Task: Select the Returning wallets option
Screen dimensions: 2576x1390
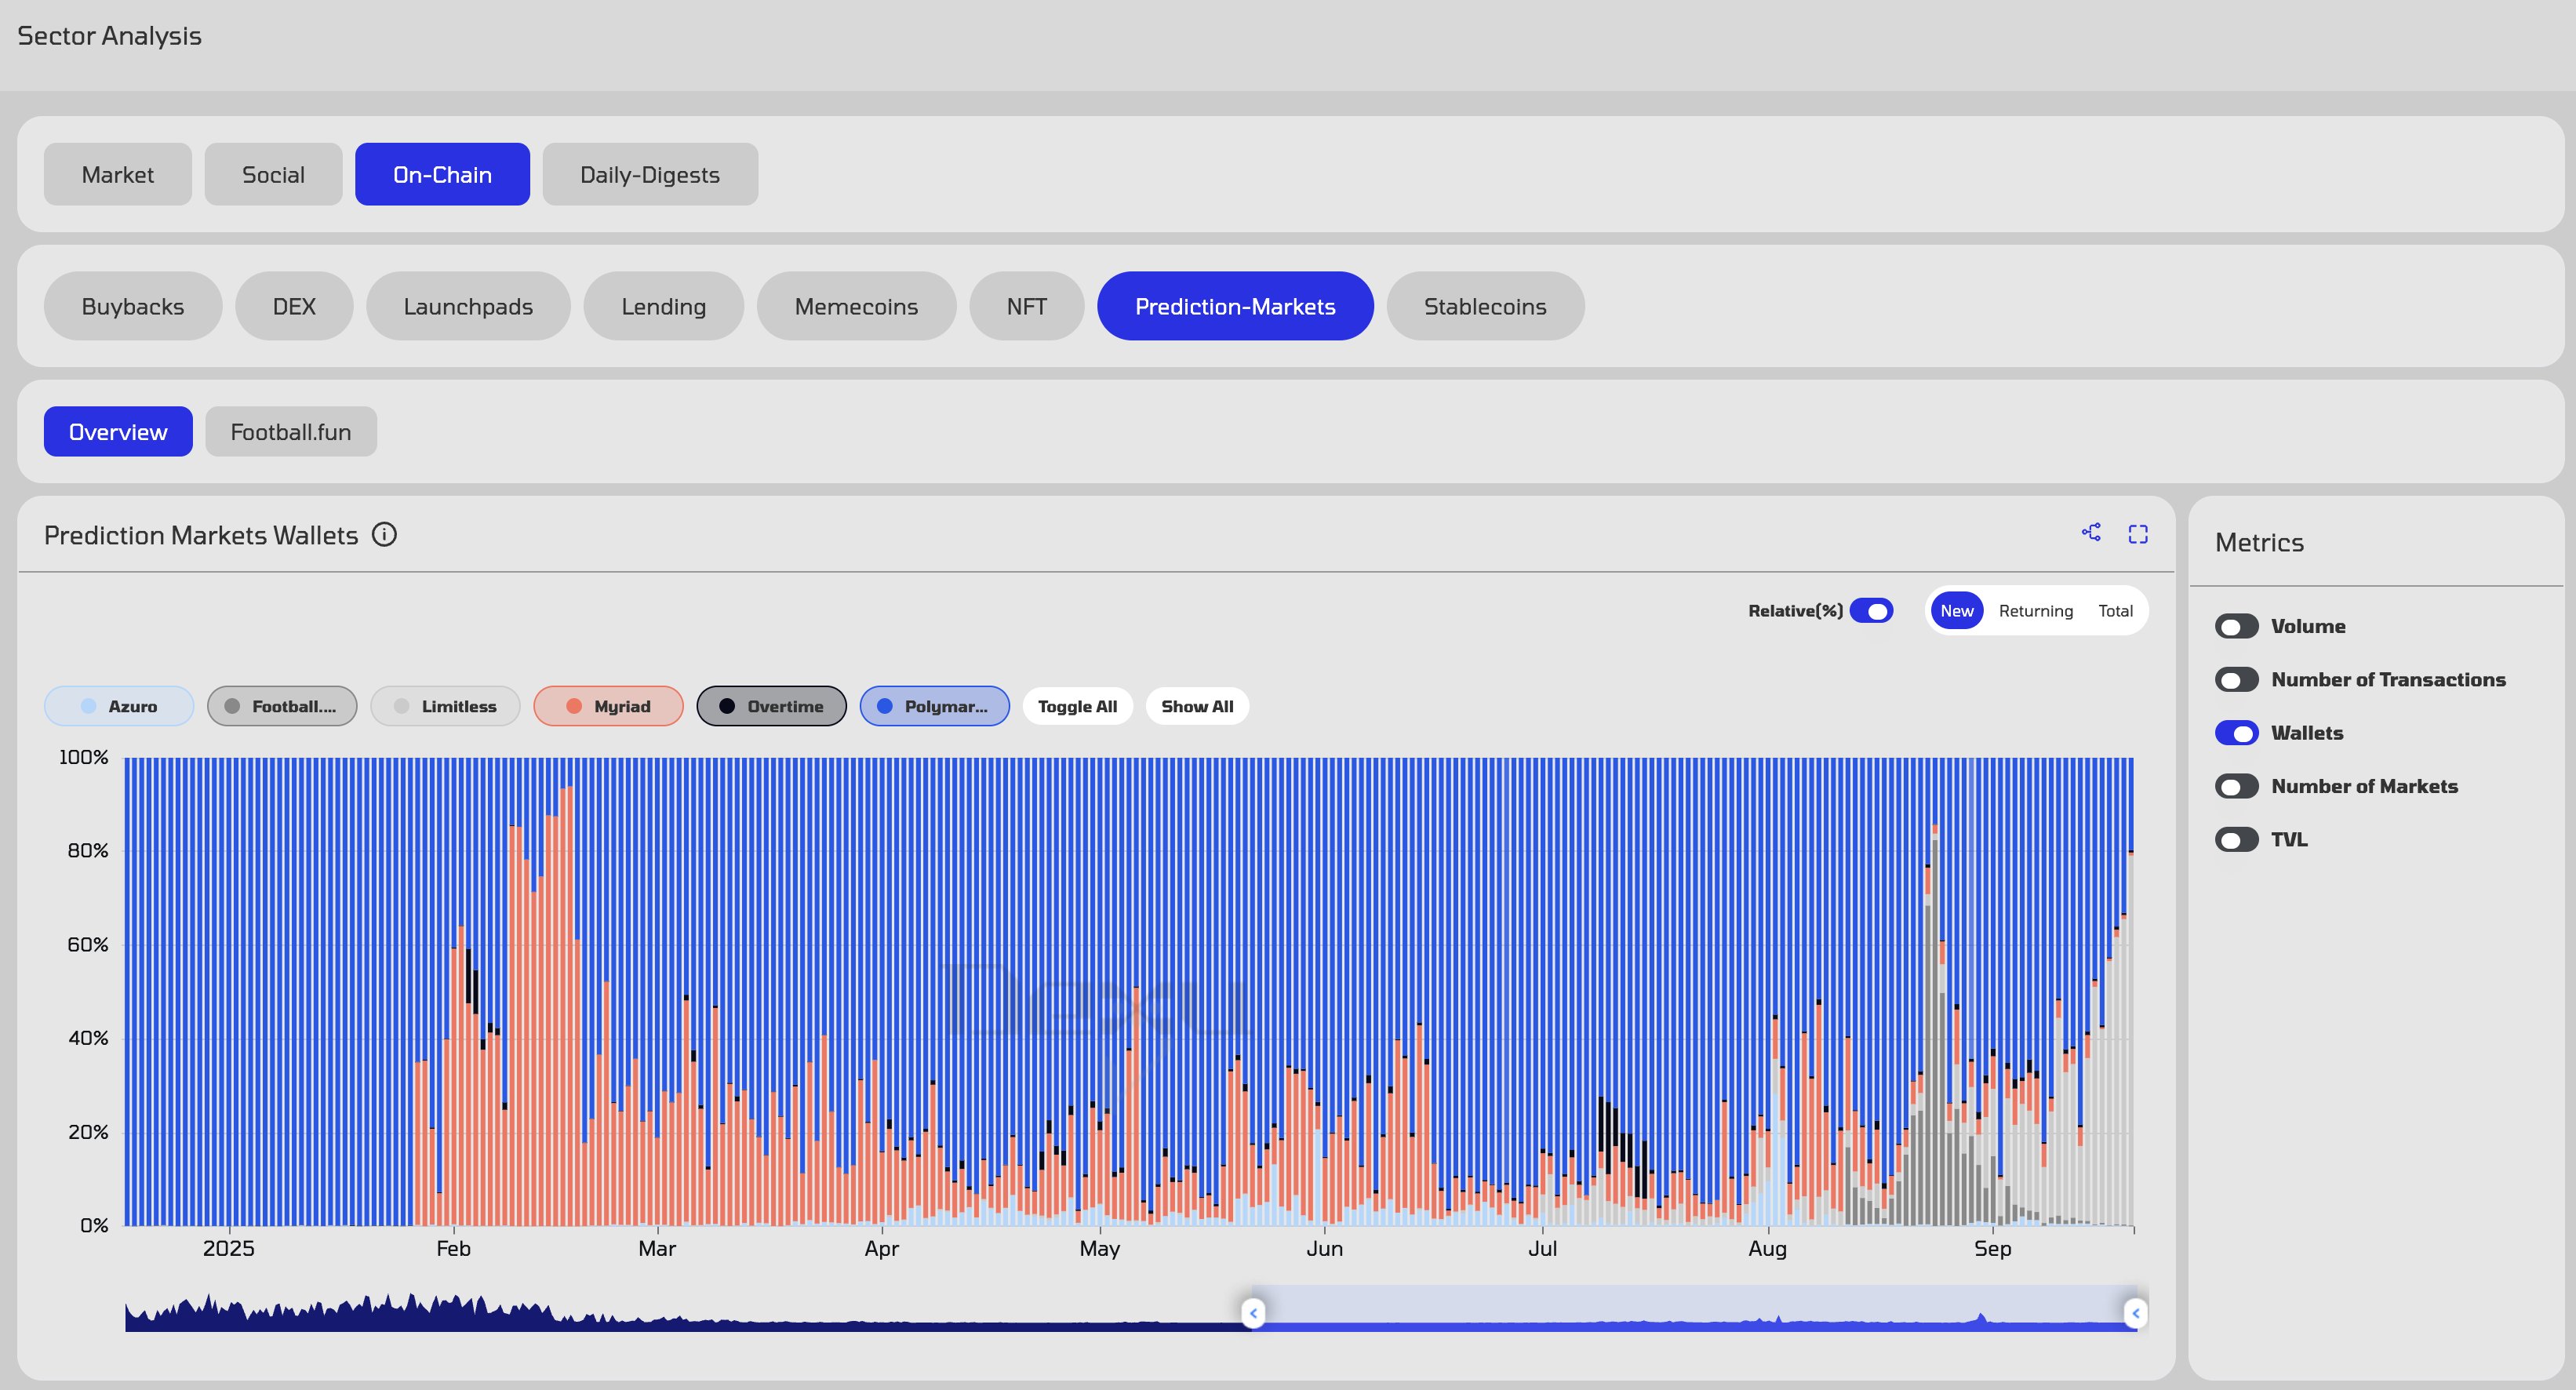Action: click(2035, 611)
